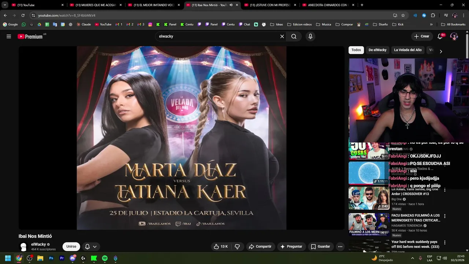
Task: Switch to ANECDOTA CHINARDOS tab
Action: [328, 5]
